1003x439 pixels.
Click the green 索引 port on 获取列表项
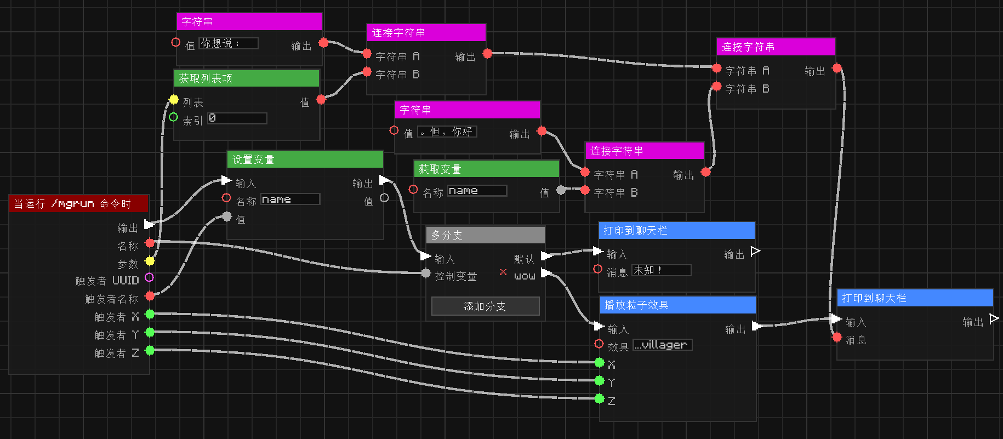pyautogui.click(x=174, y=117)
